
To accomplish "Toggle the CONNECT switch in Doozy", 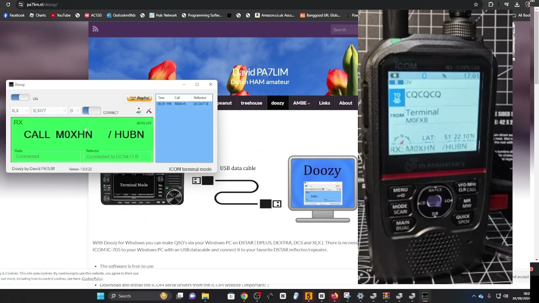I will click(91, 111).
